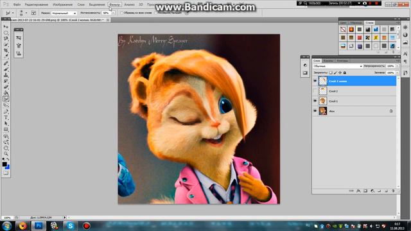
Task: Toggle Quick Mask mode
Action: (6, 173)
